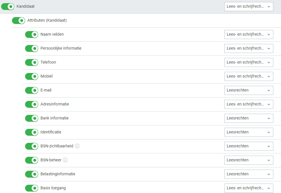Viewport: 281px width, 193px height.
Task: Change Belastinginformatie rights dropdown
Action: (249, 174)
